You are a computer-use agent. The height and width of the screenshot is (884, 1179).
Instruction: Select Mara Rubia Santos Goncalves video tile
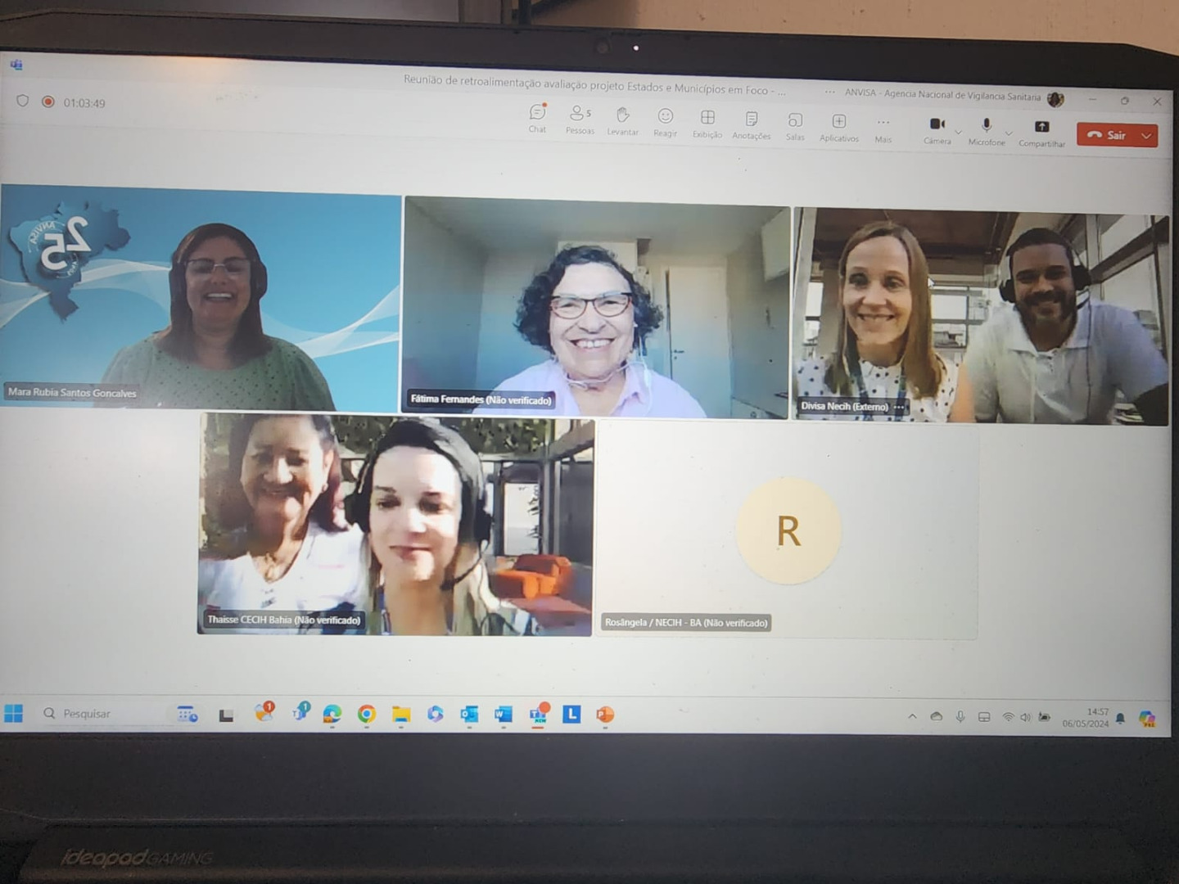click(201, 298)
